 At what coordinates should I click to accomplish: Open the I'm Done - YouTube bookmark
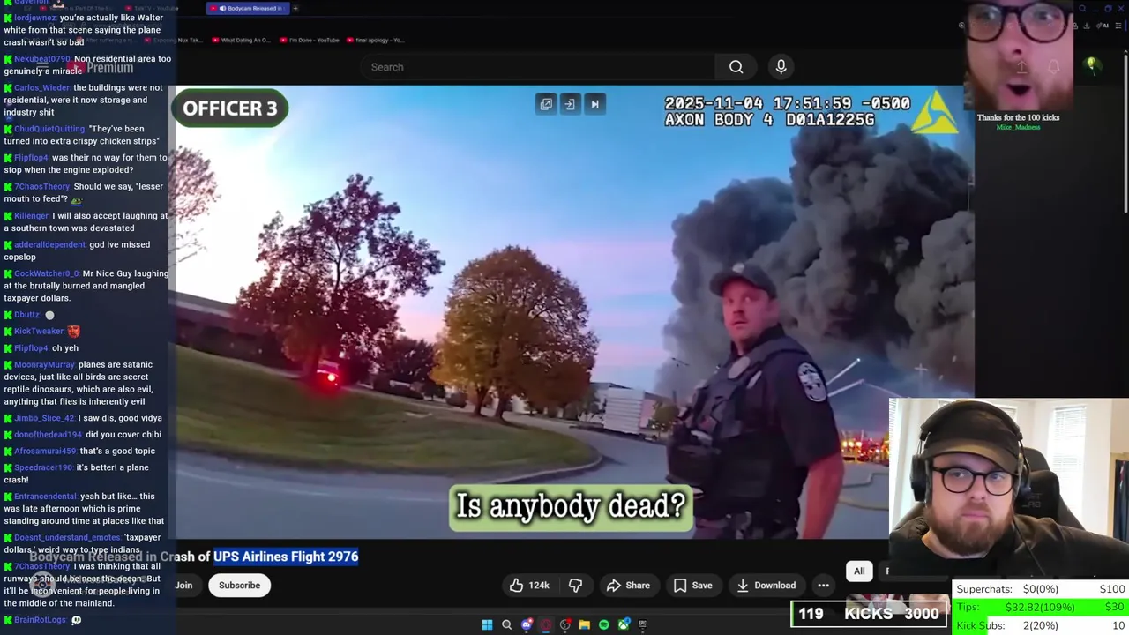tap(310, 40)
